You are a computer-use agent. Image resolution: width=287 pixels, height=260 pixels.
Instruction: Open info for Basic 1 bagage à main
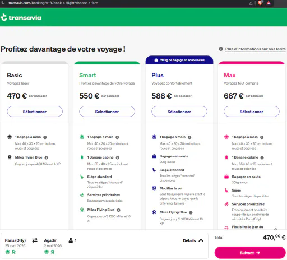pos(45,137)
